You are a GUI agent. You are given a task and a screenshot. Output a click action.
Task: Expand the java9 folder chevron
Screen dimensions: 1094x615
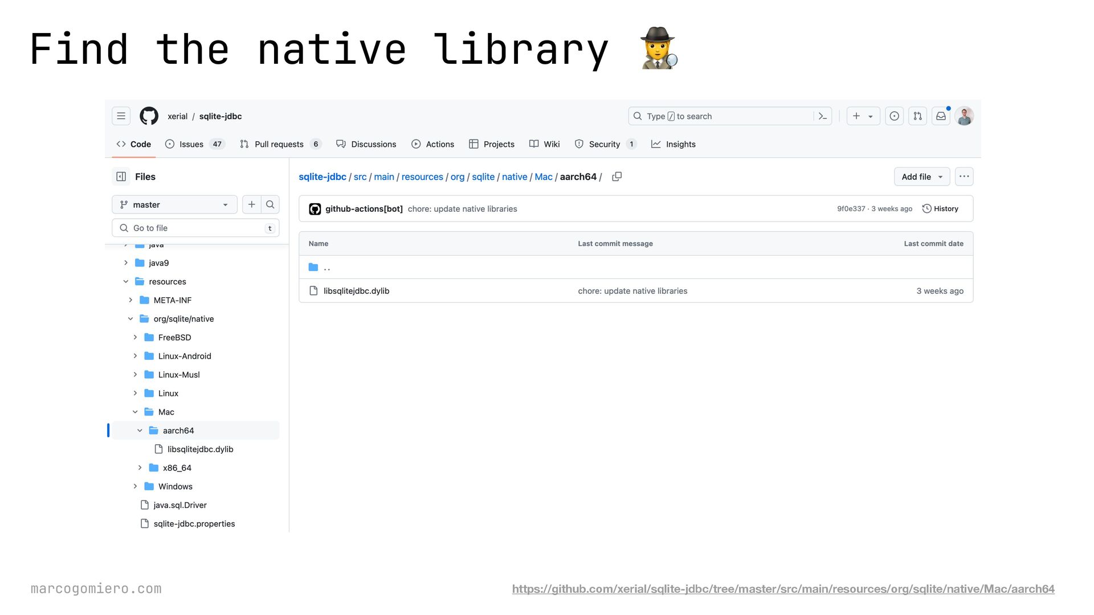click(126, 263)
